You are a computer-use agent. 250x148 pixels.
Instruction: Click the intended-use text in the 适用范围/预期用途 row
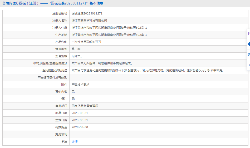[148, 70]
